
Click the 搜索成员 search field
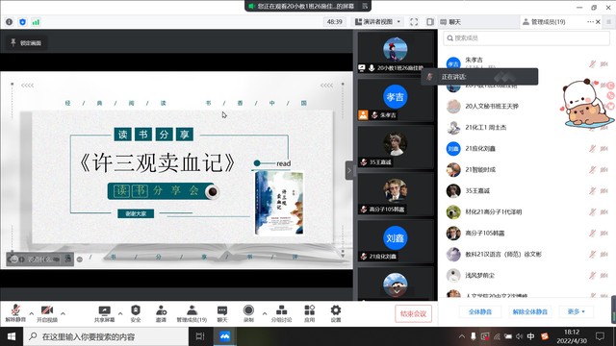point(526,38)
